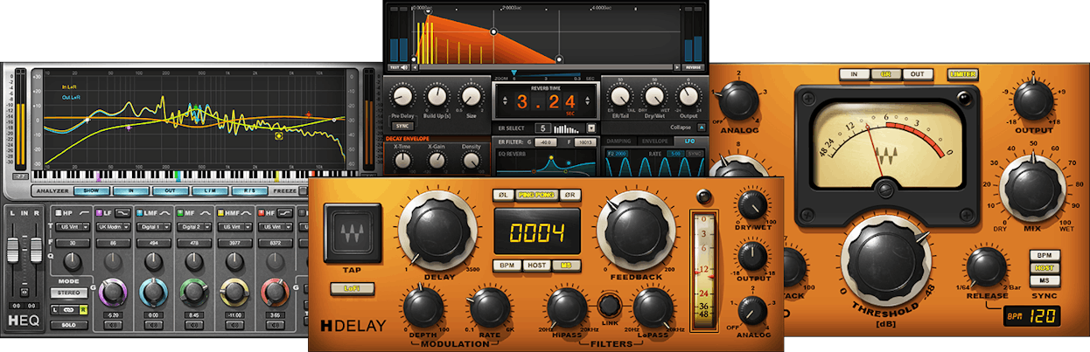Click the reverb Pre Delay knob
Image resolution: width=1090 pixels, height=352 pixels.
tap(402, 96)
